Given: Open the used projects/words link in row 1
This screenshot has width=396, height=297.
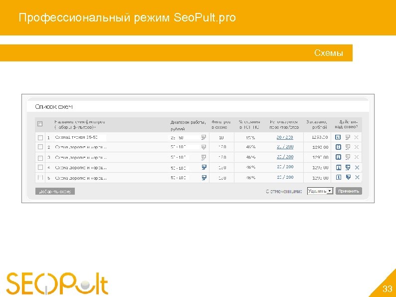Looking at the screenshot, I should [x=285, y=137].
